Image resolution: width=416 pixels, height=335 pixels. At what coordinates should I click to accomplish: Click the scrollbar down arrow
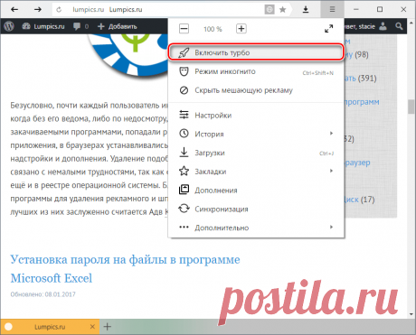click(411, 314)
